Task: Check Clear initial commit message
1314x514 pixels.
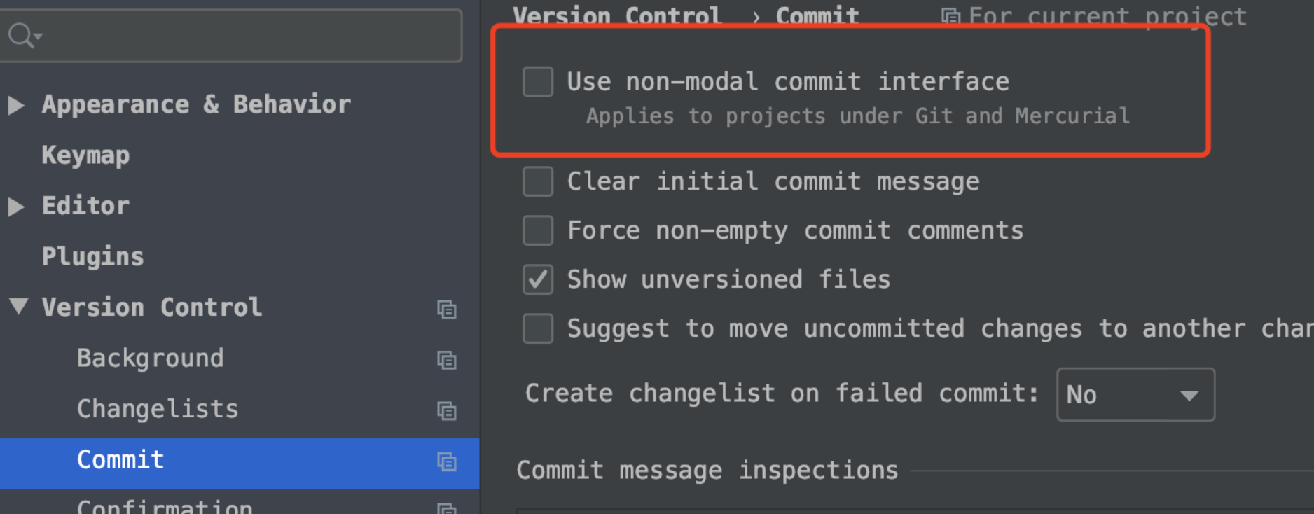Action: point(538,182)
